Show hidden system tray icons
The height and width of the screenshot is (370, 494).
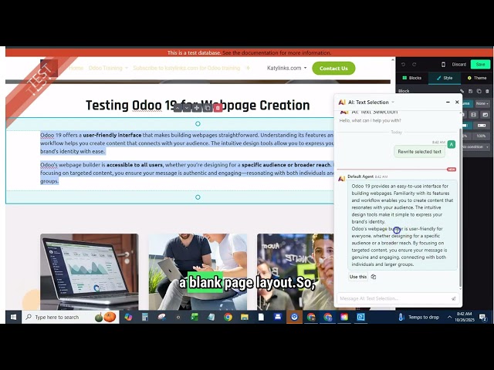coord(449,317)
